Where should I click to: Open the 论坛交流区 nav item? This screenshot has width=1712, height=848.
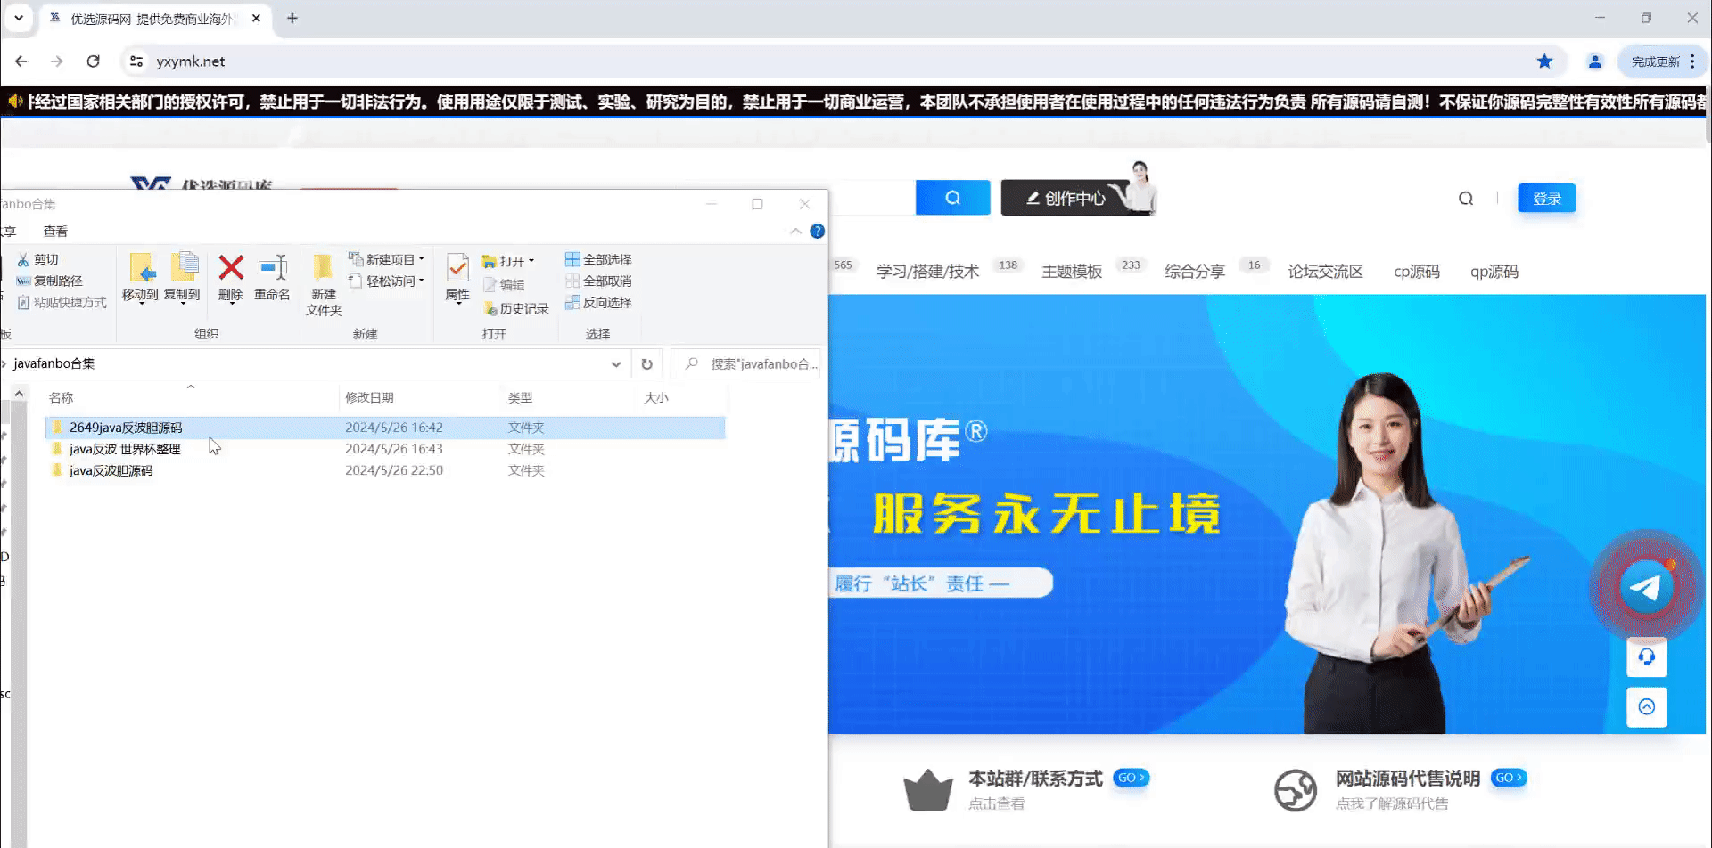(1325, 272)
